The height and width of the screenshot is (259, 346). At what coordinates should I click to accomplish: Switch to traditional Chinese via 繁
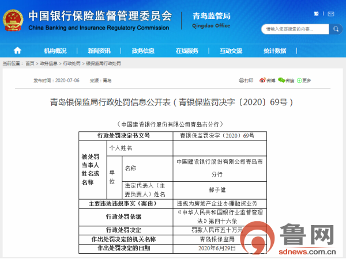[316, 14]
